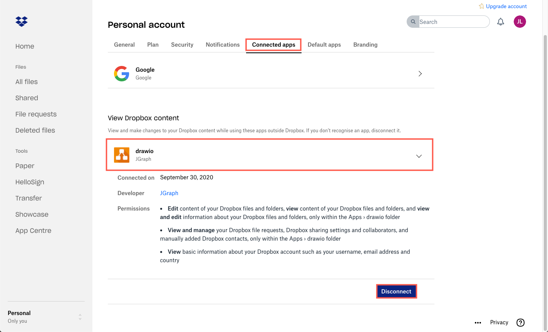Click the three-dot more options icon

click(478, 322)
